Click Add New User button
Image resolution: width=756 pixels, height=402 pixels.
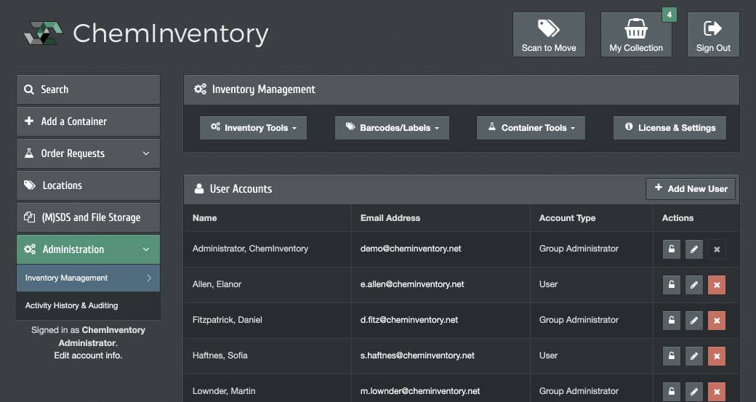[691, 189]
